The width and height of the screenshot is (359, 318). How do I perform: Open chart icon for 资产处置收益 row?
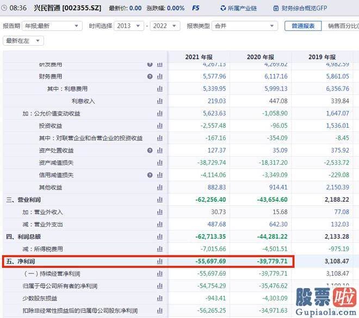click(160, 151)
